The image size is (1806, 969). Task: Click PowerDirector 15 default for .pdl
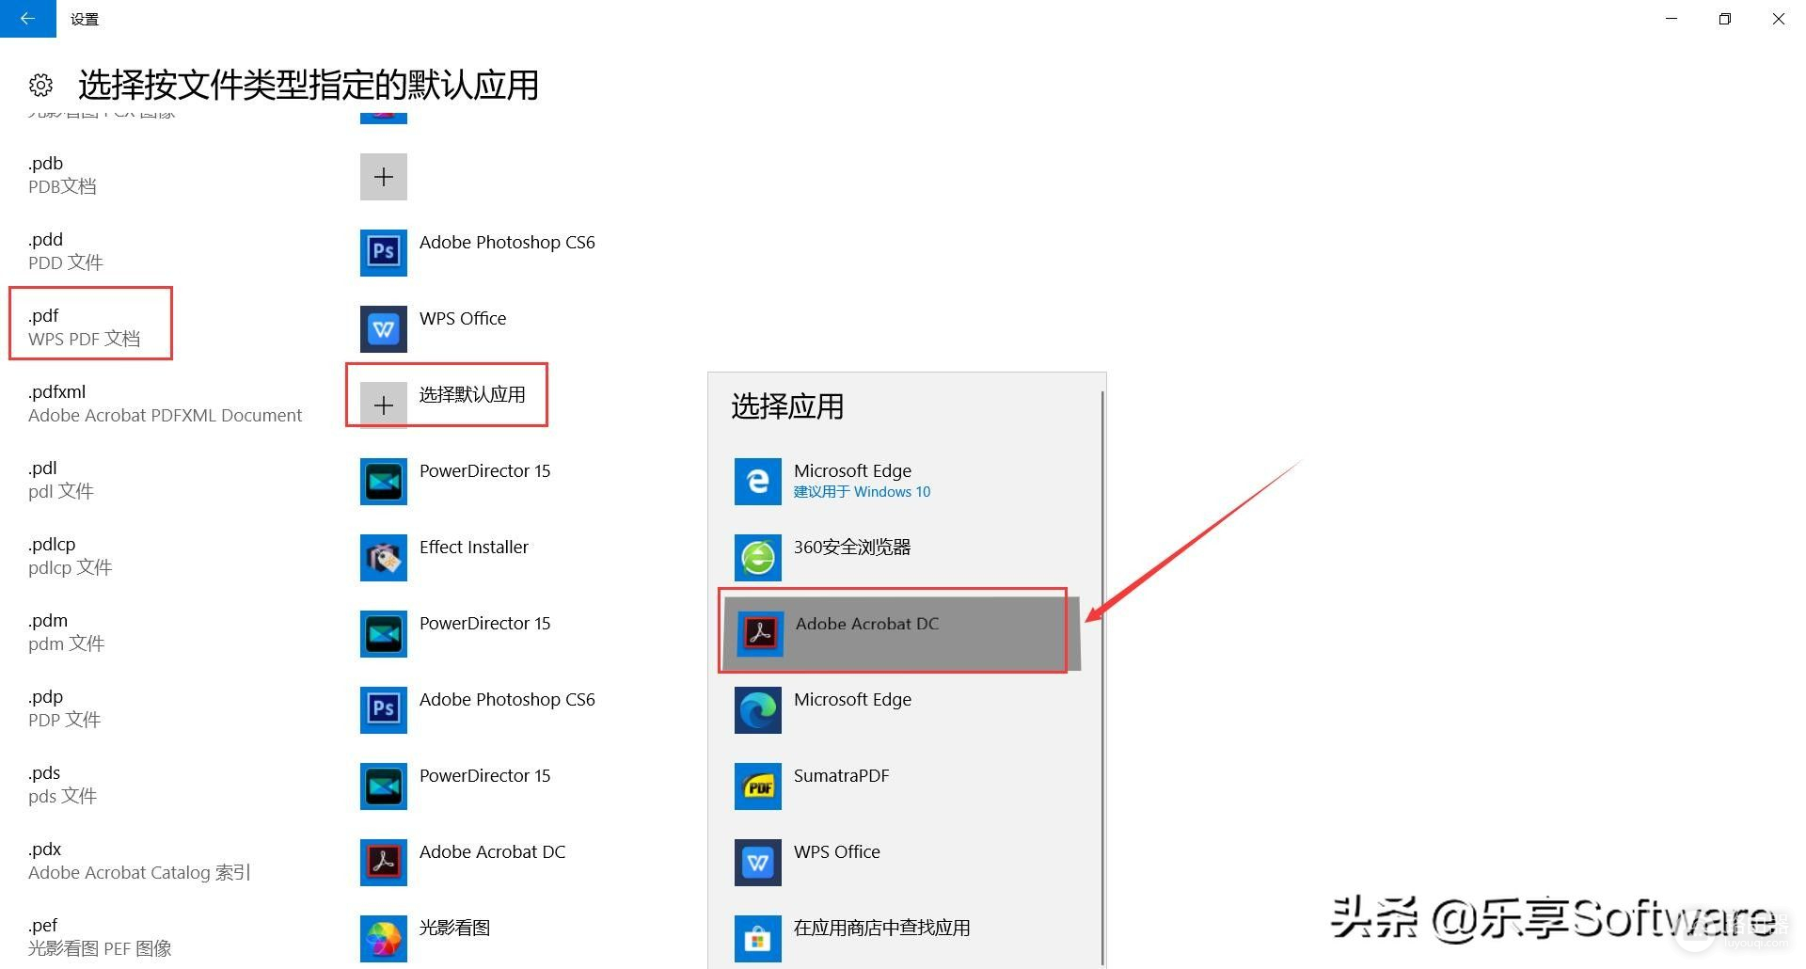point(457,482)
